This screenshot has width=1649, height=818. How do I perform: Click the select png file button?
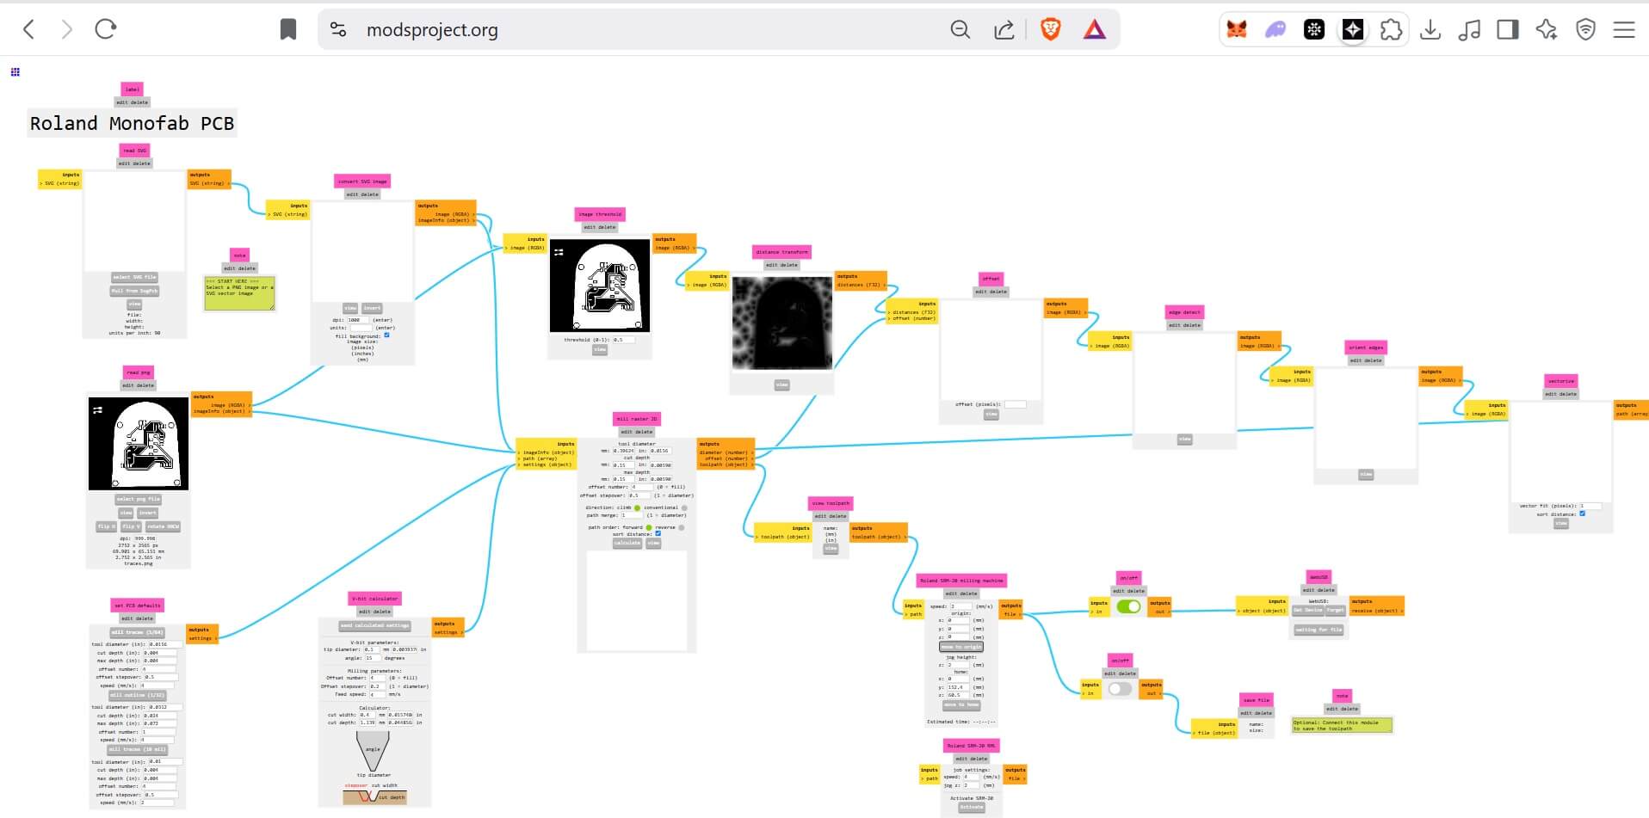point(138,499)
